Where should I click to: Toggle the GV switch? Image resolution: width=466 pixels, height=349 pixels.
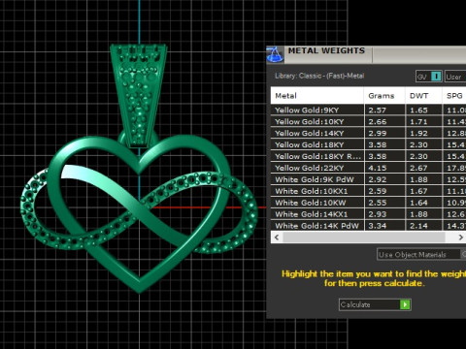coord(429,77)
